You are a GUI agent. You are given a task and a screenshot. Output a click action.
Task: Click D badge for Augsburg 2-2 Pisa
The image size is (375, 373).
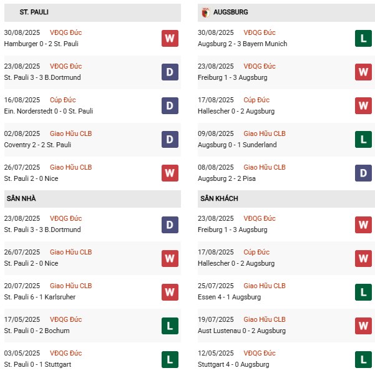tap(363, 173)
